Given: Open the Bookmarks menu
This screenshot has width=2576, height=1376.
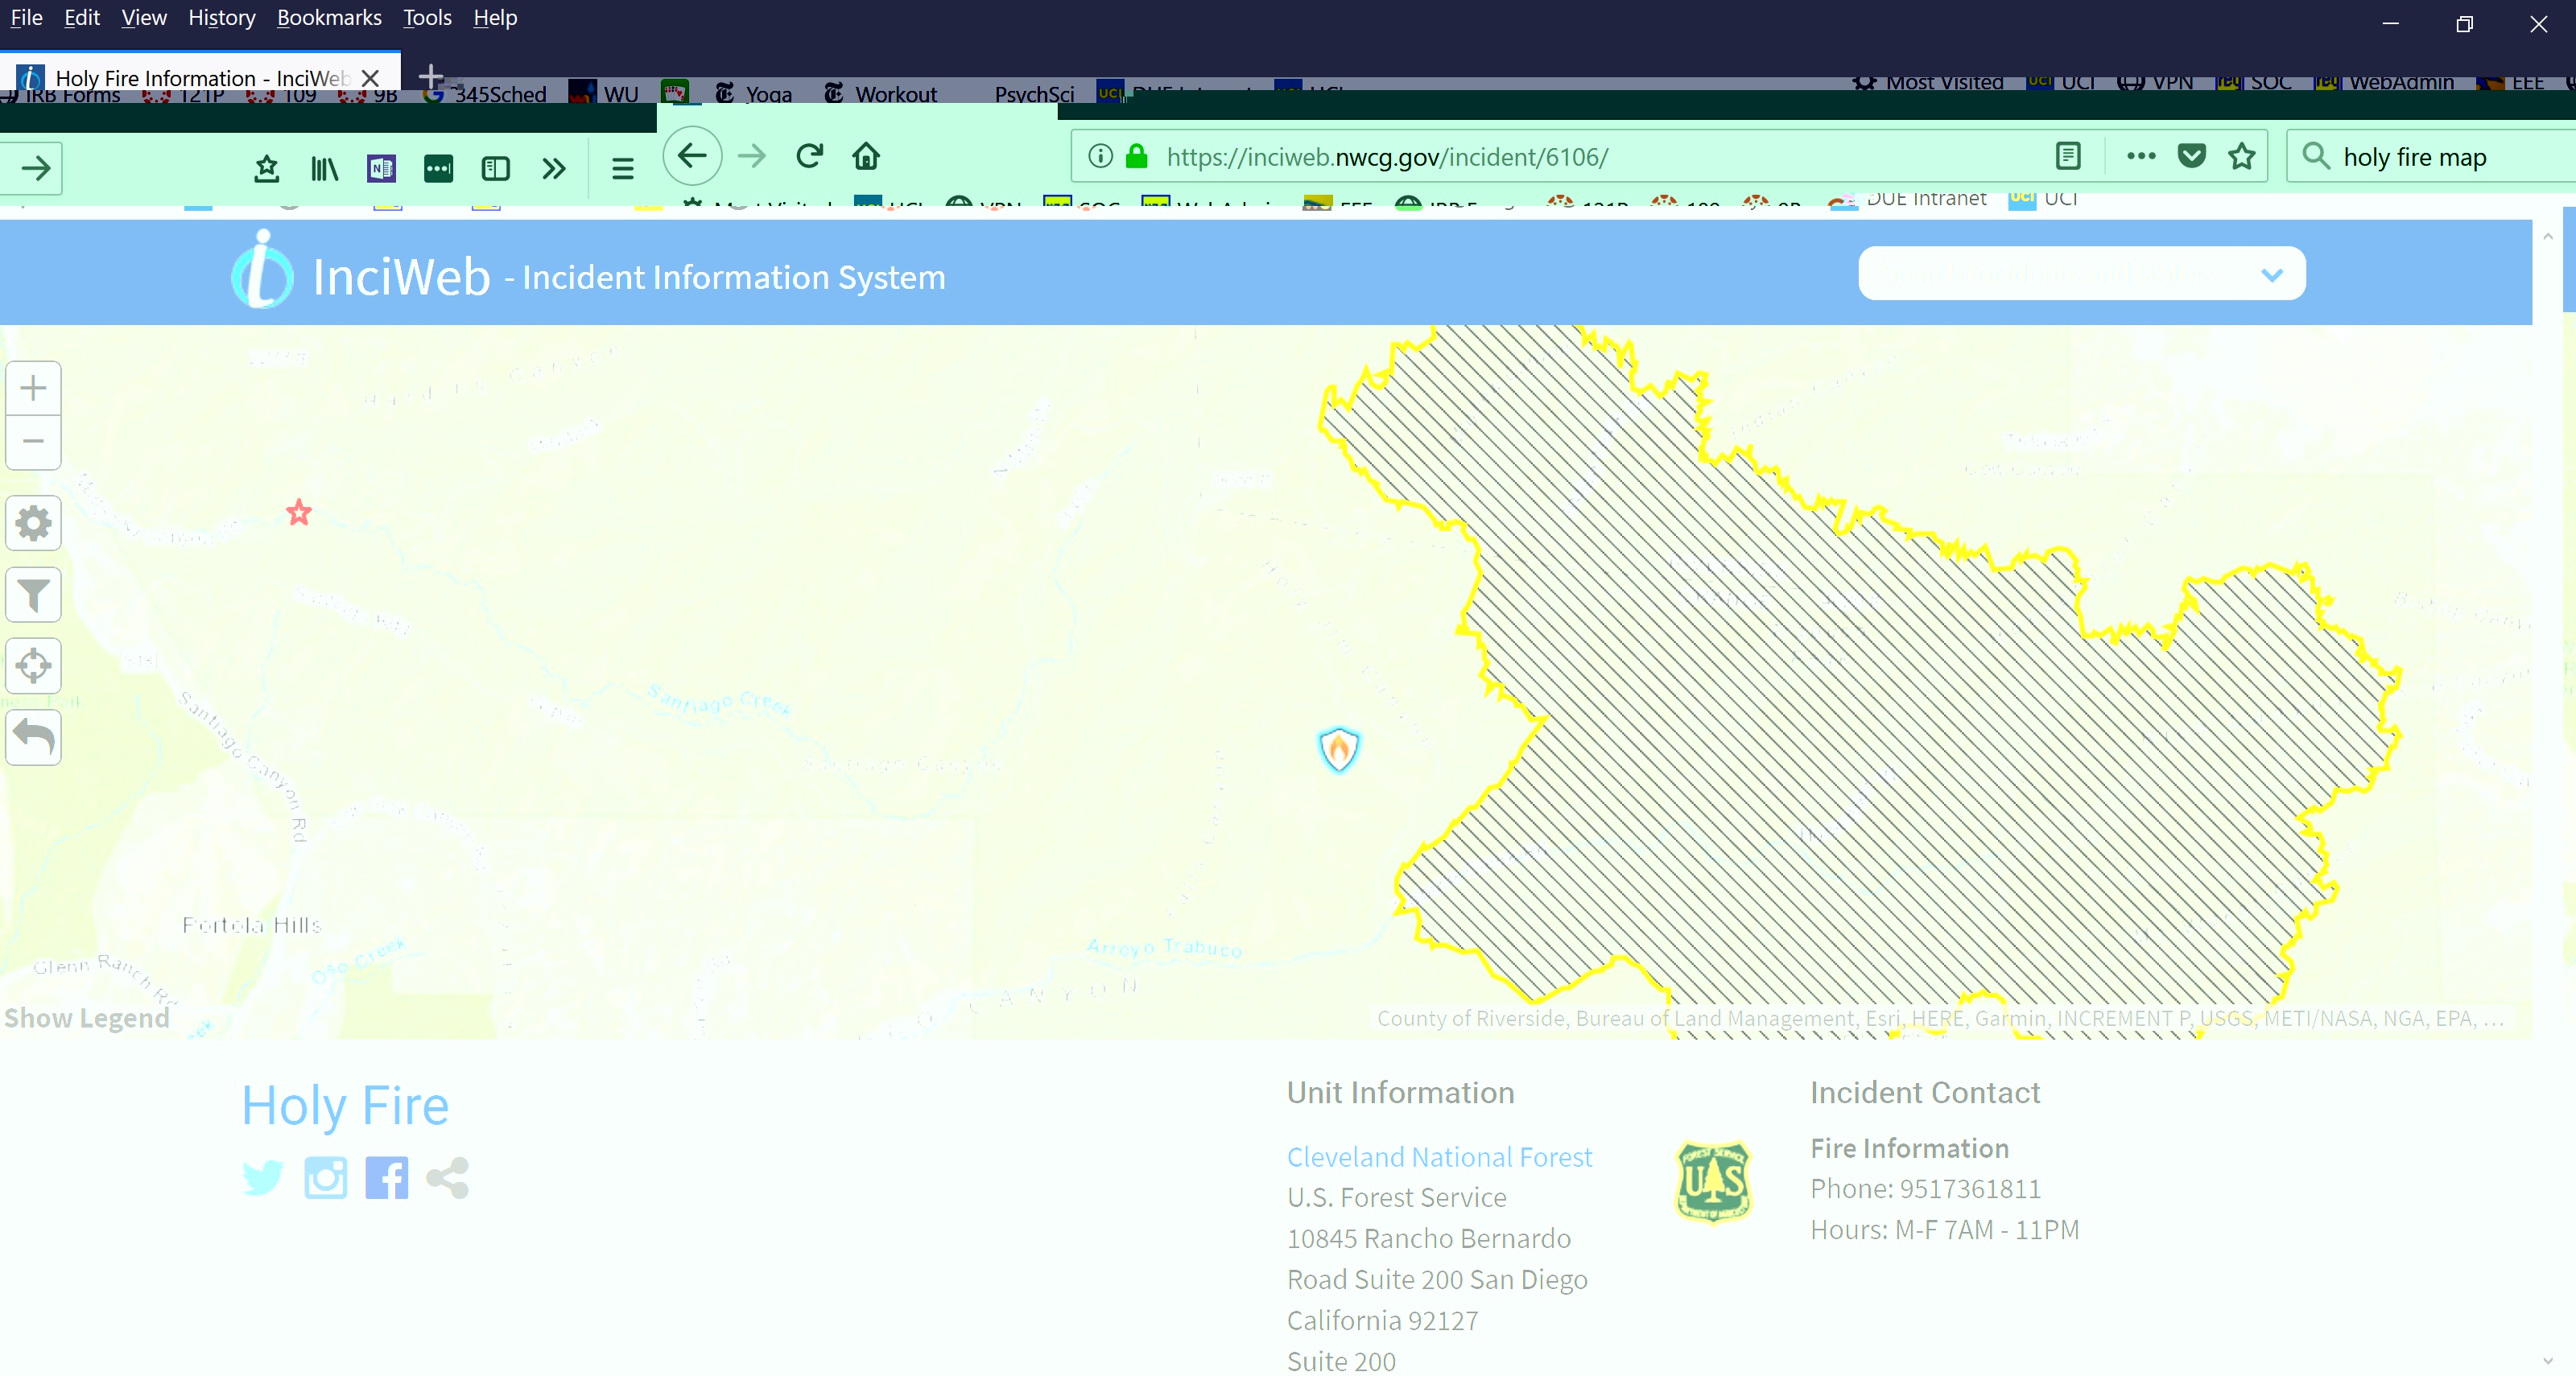Looking at the screenshot, I should (329, 18).
